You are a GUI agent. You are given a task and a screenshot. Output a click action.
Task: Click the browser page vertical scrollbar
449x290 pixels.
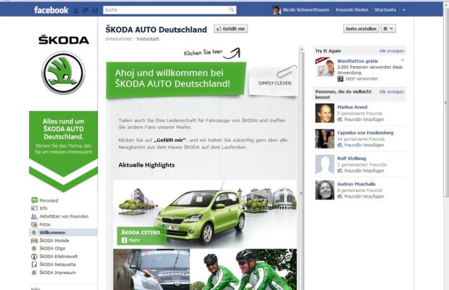pos(446,103)
